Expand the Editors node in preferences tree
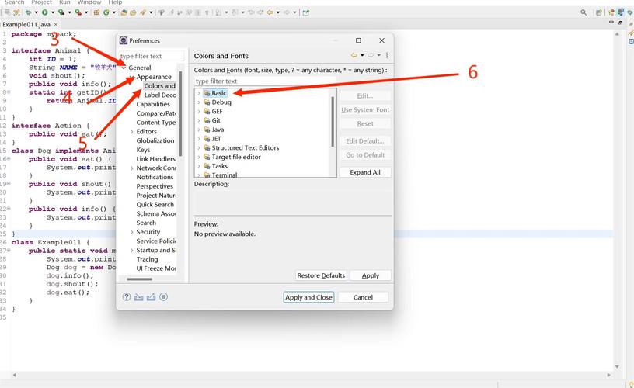Image resolution: width=634 pixels, height=388 pixels. click(x=132, y=132)
